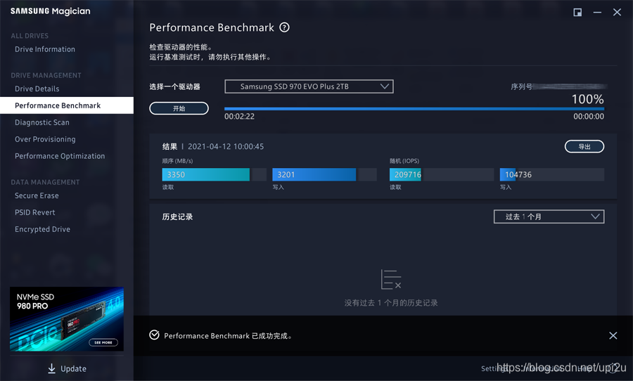Open Drive Information page
Screen dimensions: 633x381
click(x=45, y=49)
